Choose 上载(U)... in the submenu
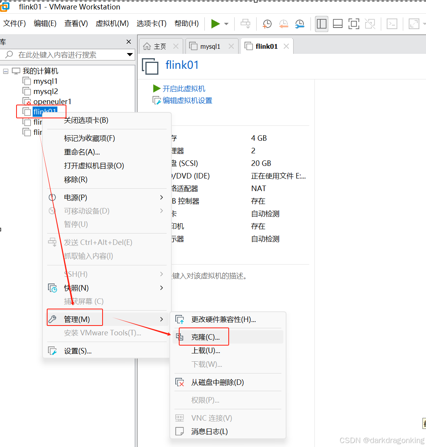The image size is (426, 447). click(x=206, y=350)
